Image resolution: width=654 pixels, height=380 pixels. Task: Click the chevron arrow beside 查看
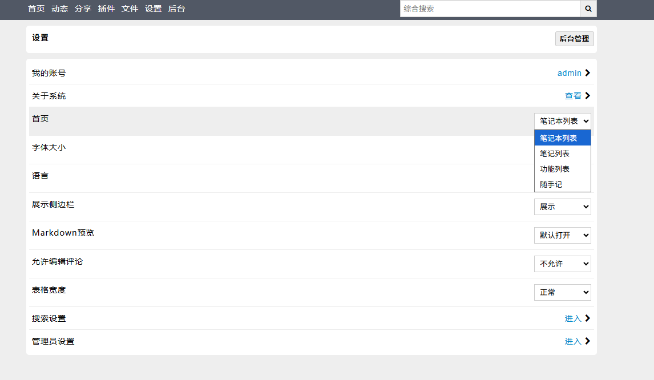pyautogui.click(x=588, y=96)
